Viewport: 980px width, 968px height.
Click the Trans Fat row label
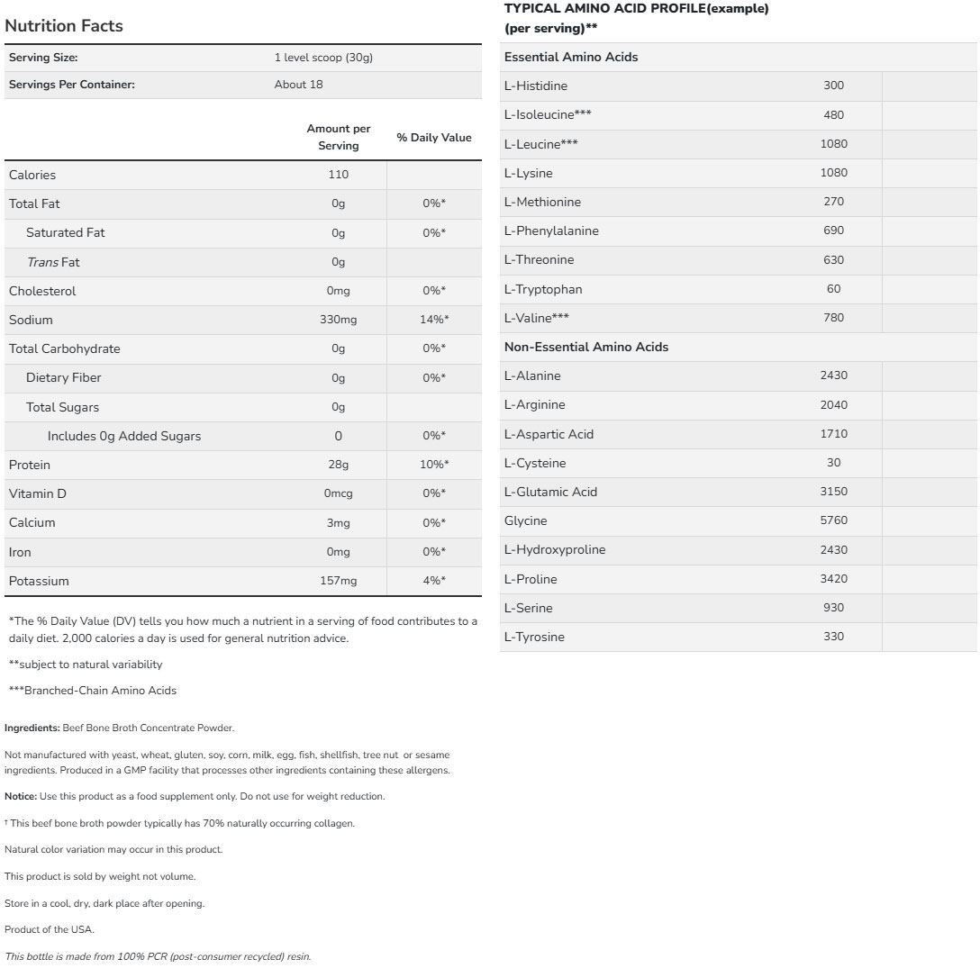53,262
